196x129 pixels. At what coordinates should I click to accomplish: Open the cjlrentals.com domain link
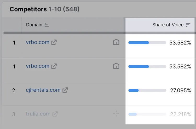click(43, 90)
